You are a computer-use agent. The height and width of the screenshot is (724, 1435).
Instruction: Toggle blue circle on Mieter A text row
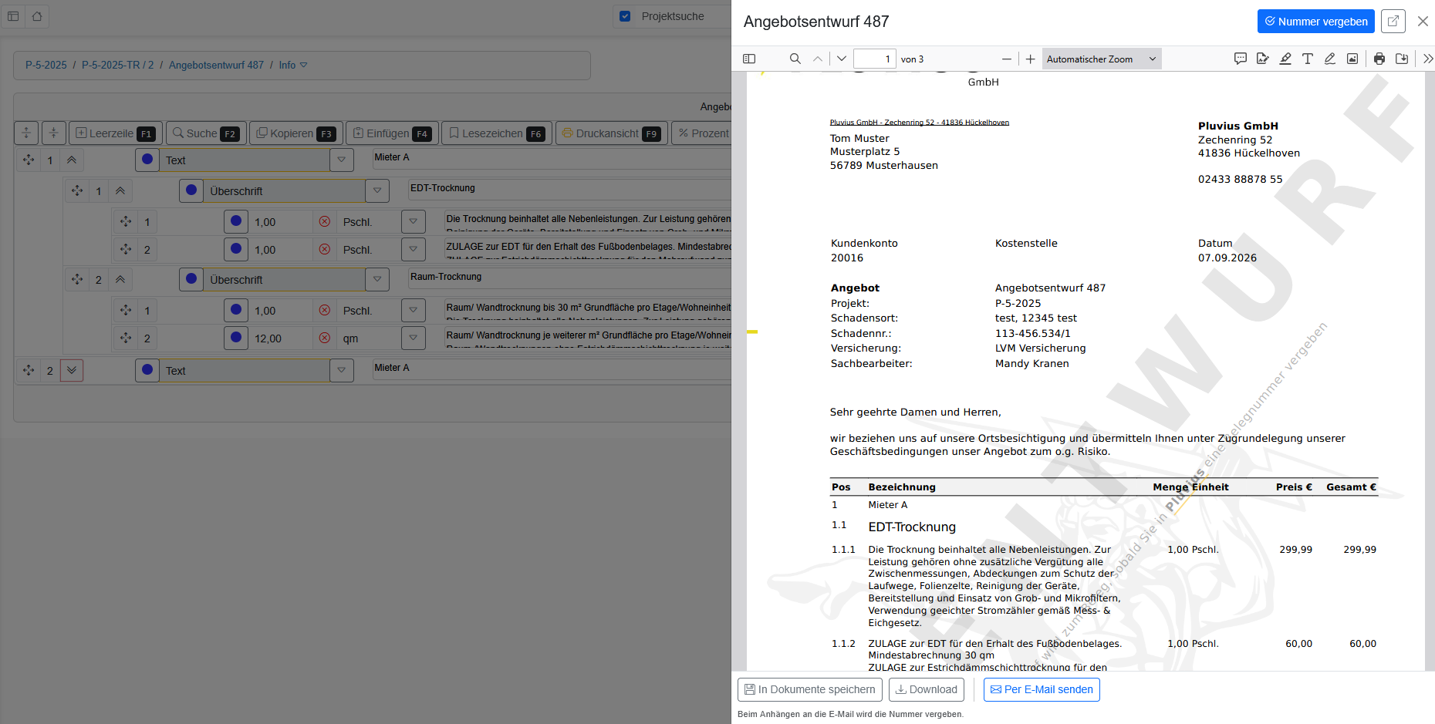[x=147, y=160]
